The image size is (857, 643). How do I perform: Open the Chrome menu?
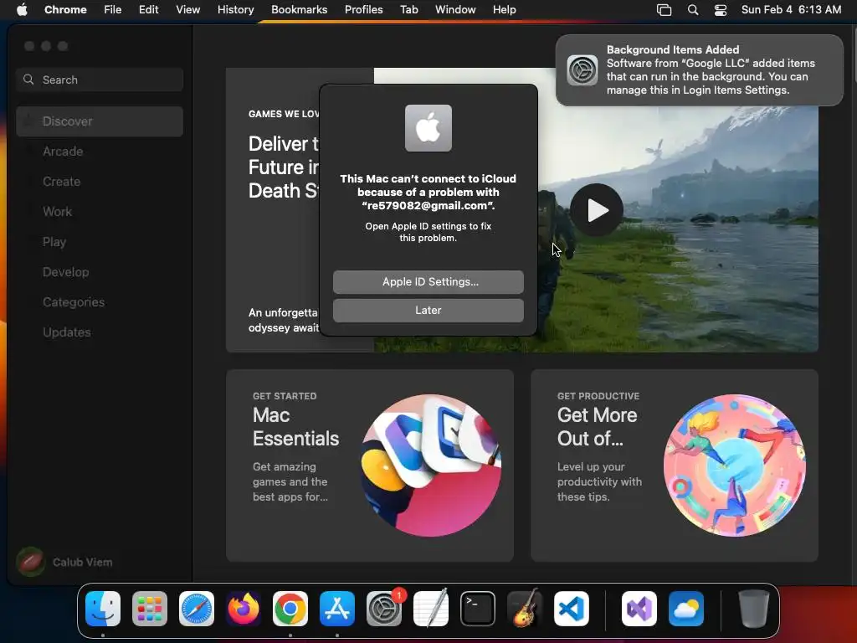(x=65, y=10)
